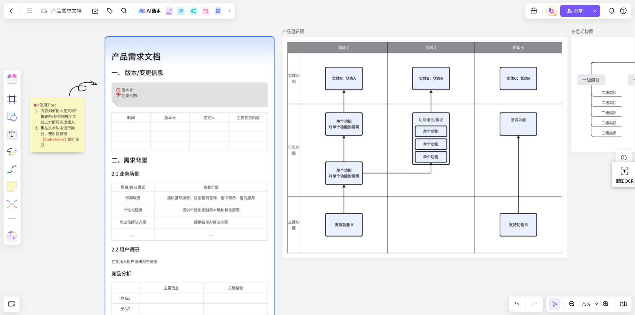Expand the share dropdown arrow
The image size is (635, 315).
click(595, 11)
